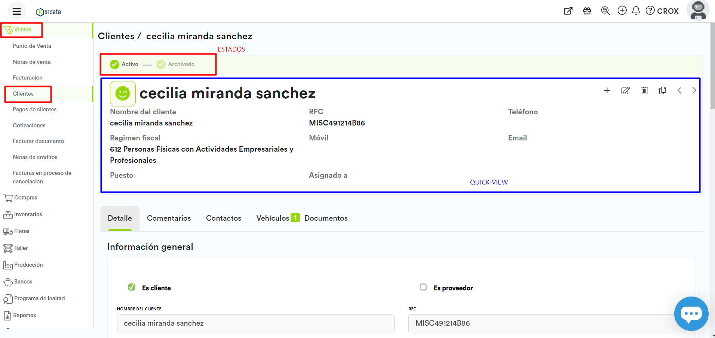The image size is (715, 338).
Task: Click the gift box icon
Action: click(587, 11)
